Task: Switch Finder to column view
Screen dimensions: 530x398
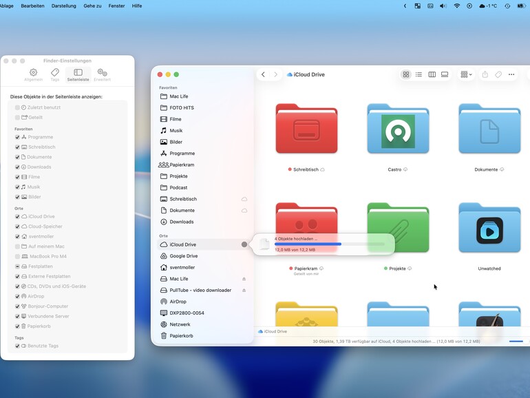Action: 432,74
